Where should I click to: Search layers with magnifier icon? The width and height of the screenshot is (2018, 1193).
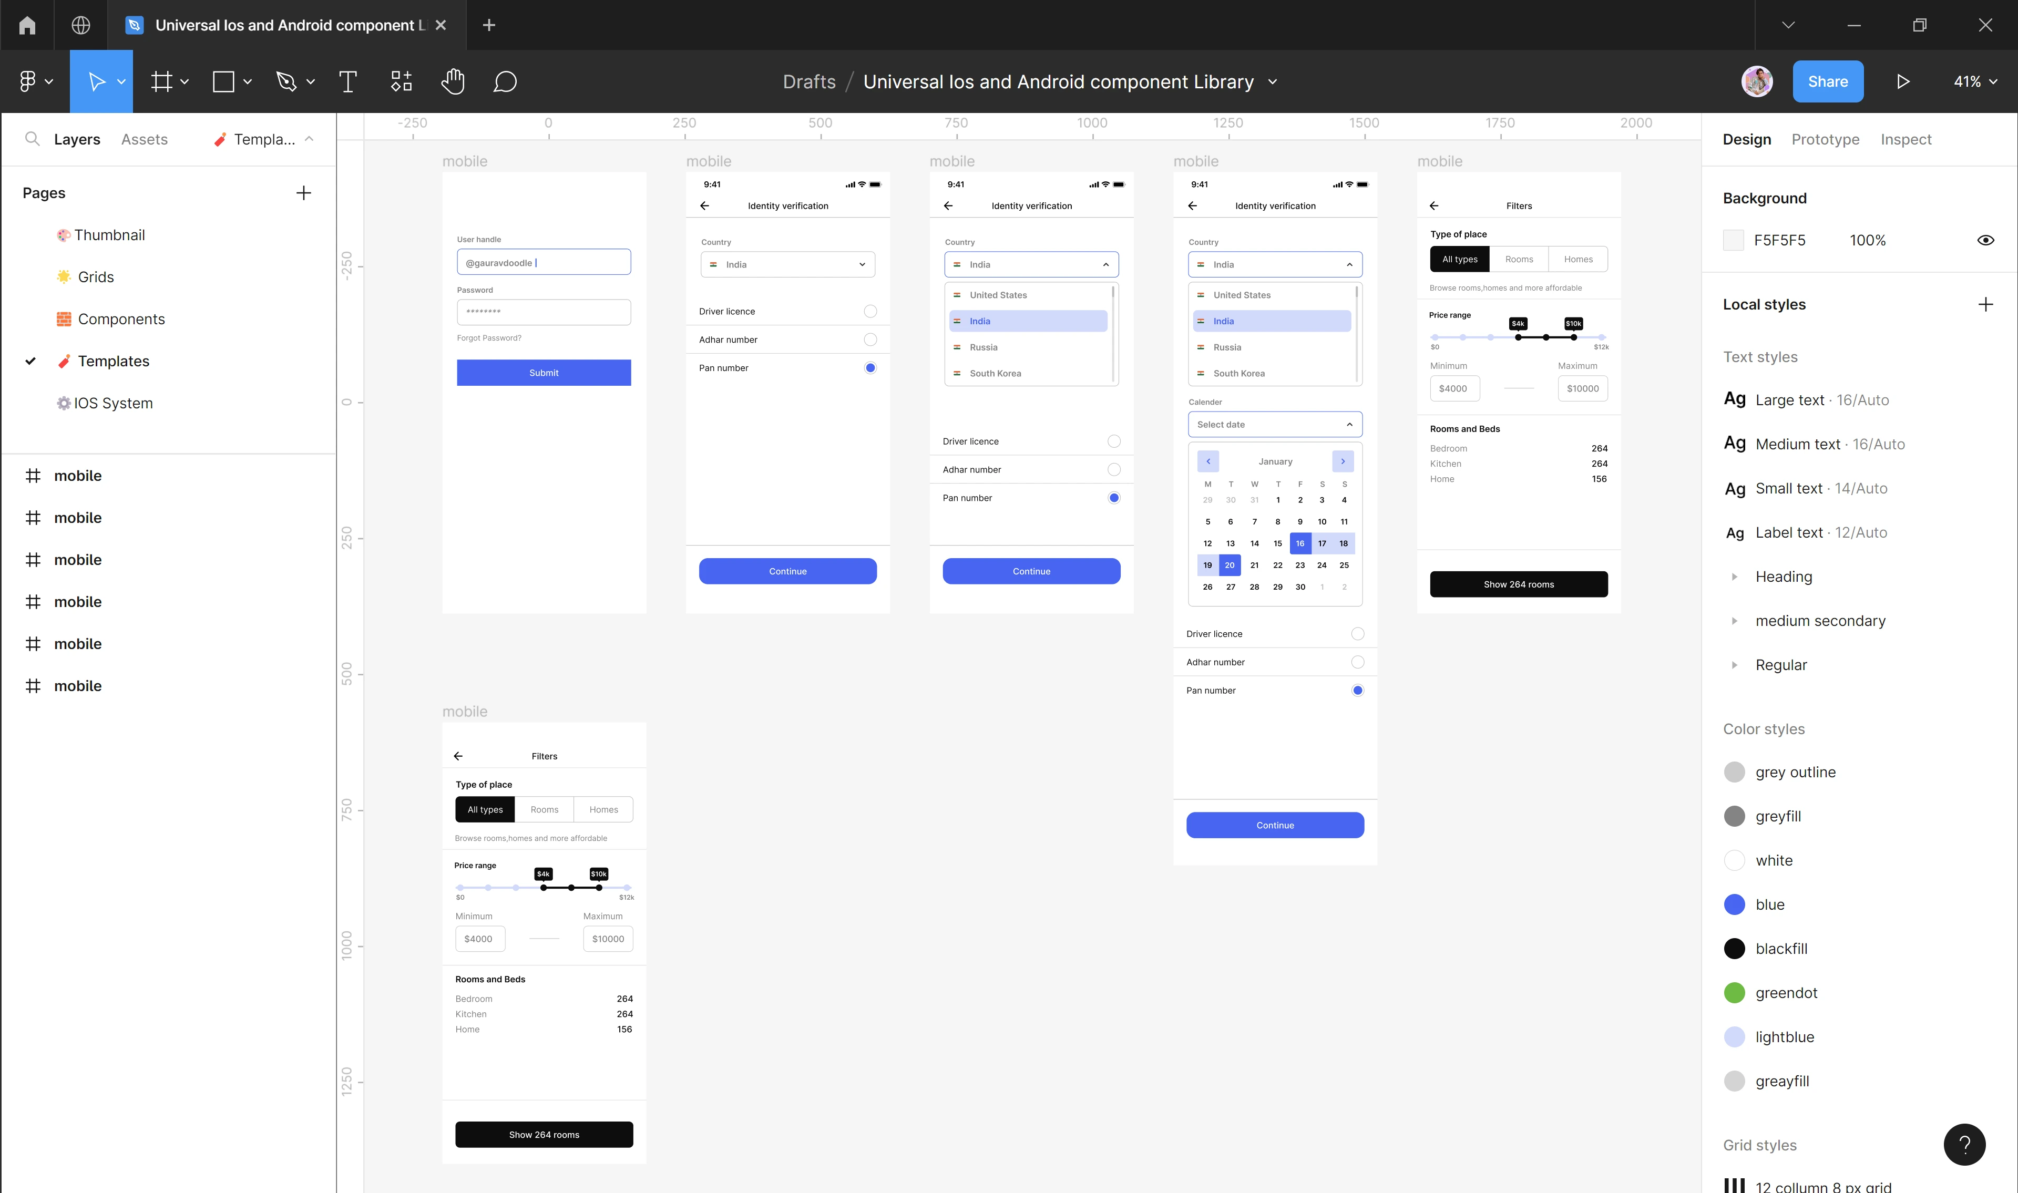(32, 139)
